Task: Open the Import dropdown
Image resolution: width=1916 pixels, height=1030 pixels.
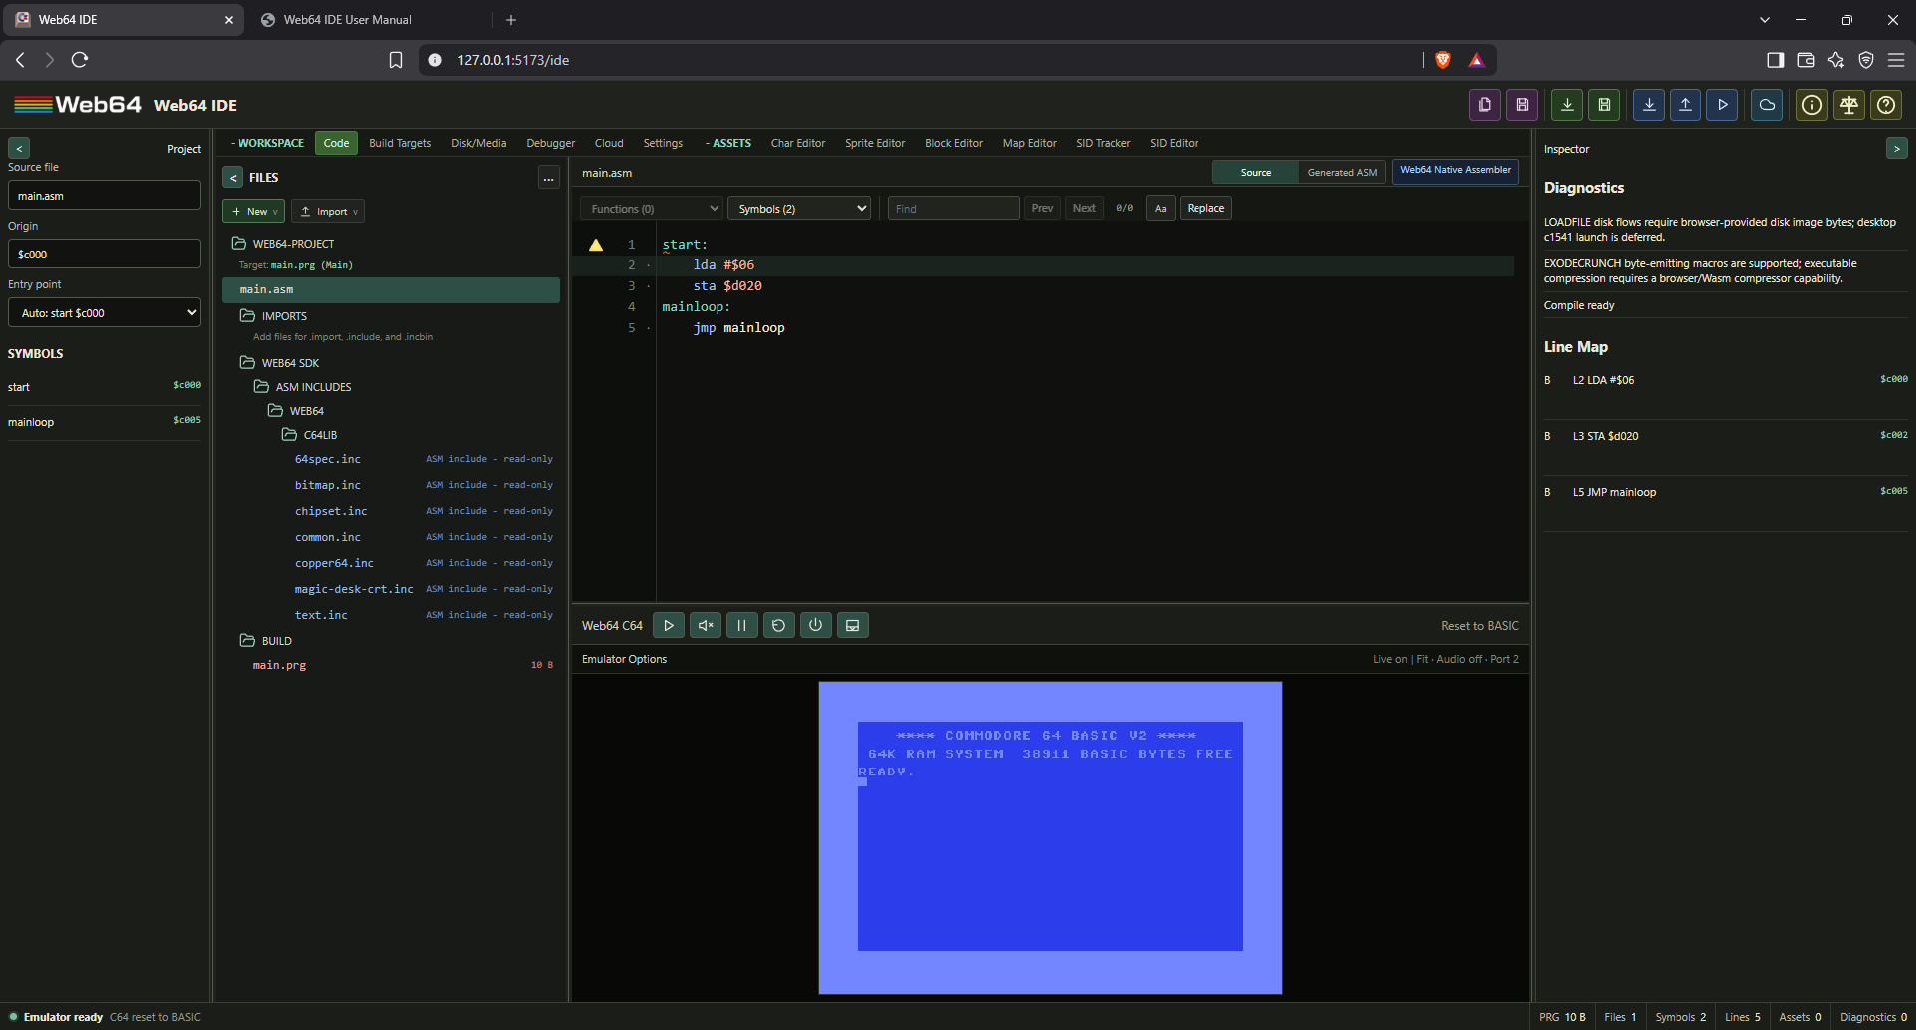Action: click(328, 211)
